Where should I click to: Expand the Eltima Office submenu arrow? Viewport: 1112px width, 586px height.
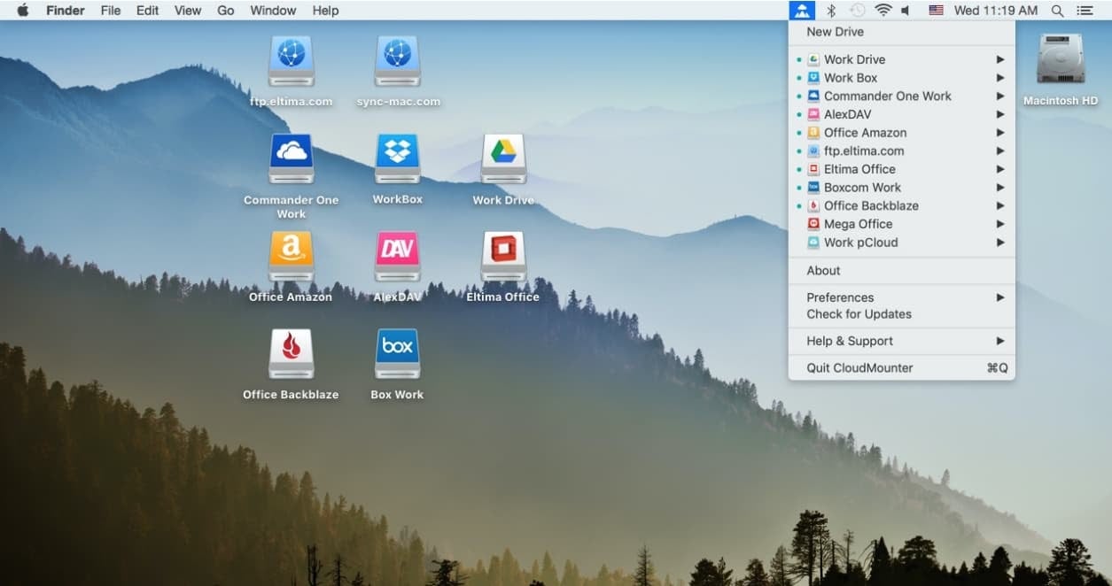(1000, 169)
